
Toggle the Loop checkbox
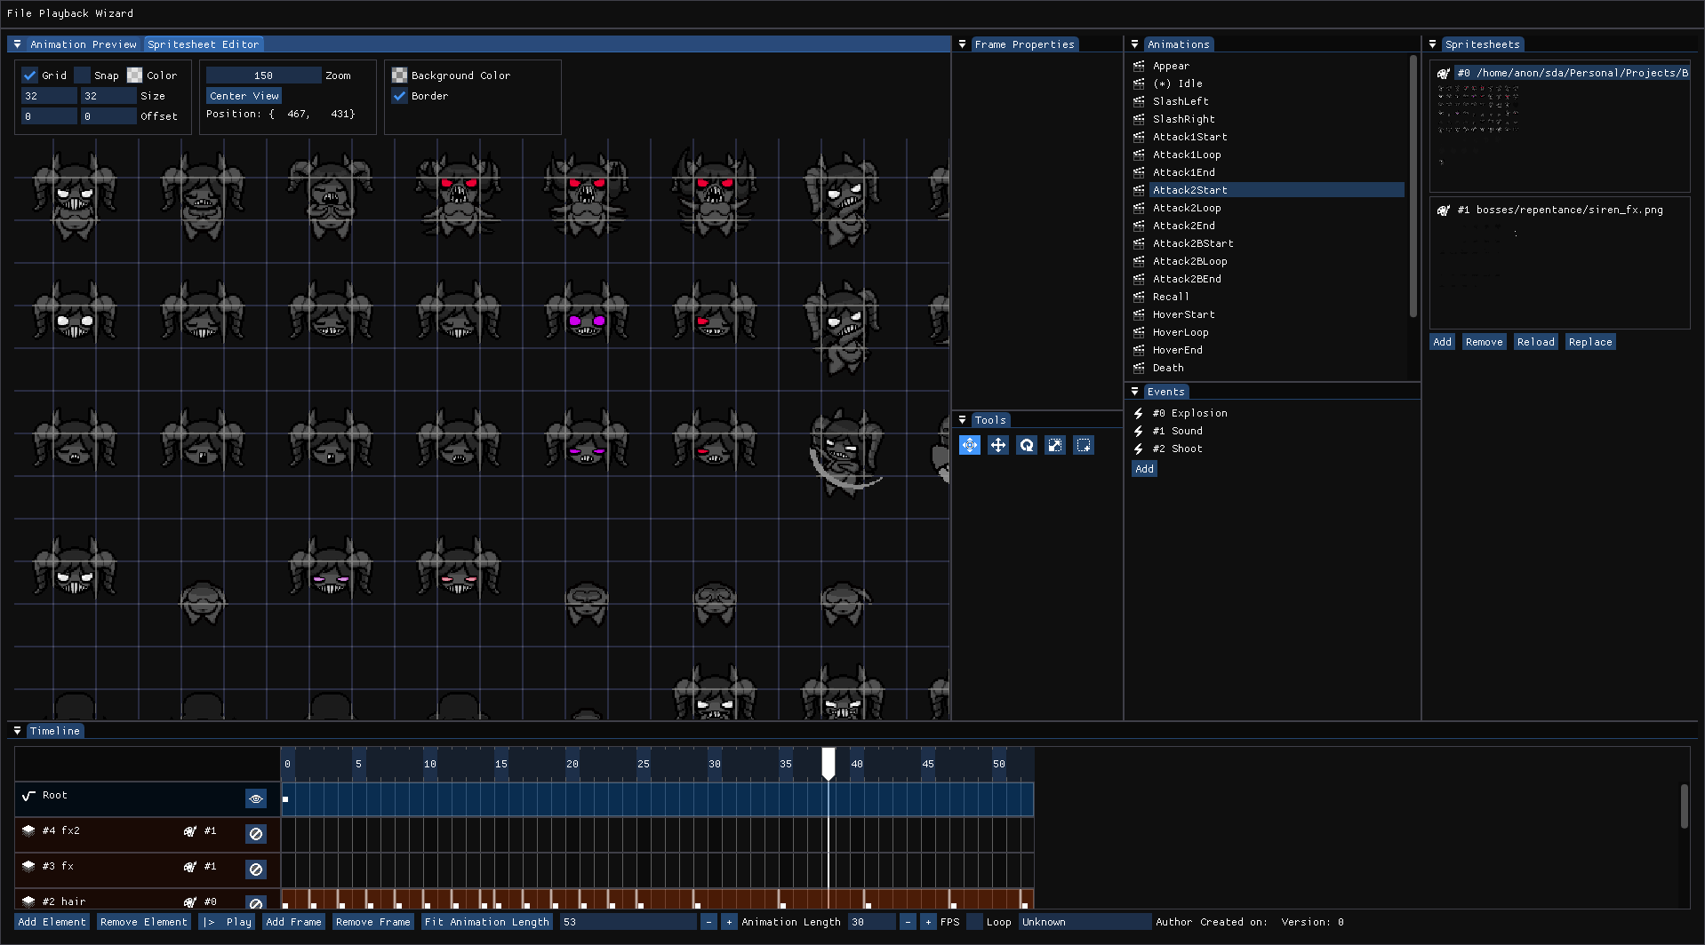(974, 922)
